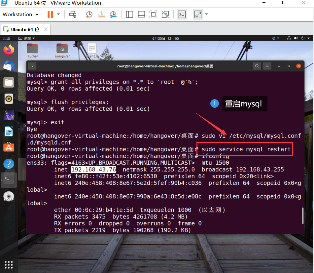Open Ubuntu Software from the dock
Screen dimensions: 314x273
tap(9, 147)
